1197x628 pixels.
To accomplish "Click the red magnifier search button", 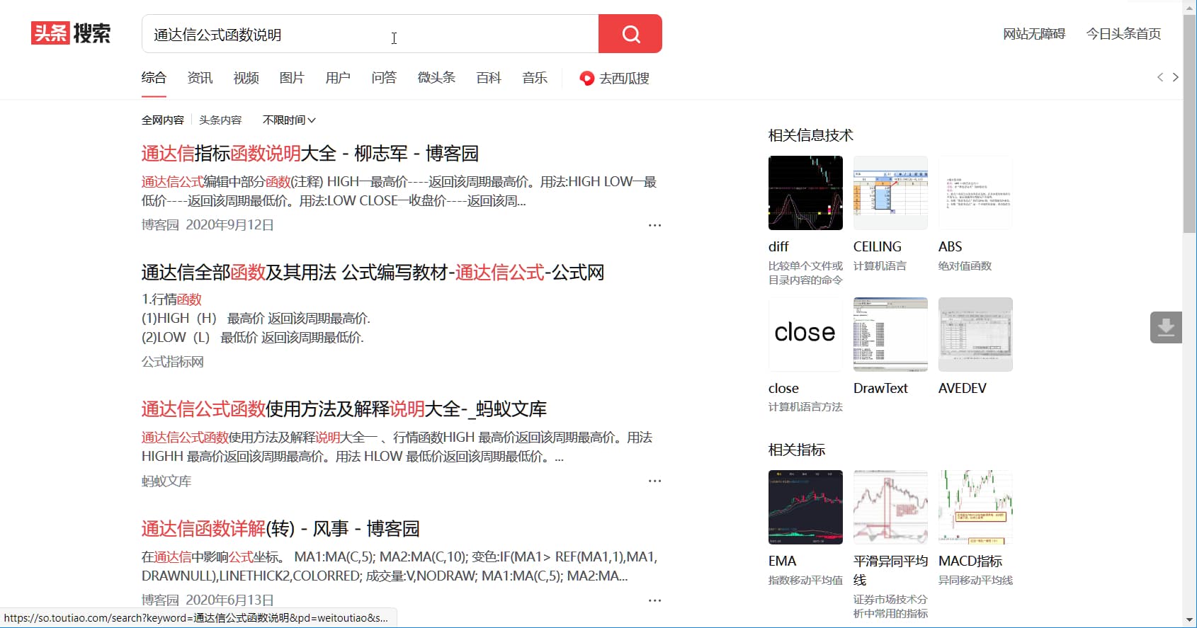I will click(630, 34).
